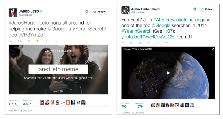The width and height of the screenshot is (223, 119).
Task: Open orange avatar in Leto's favoriters row
Action: [68, 103]
